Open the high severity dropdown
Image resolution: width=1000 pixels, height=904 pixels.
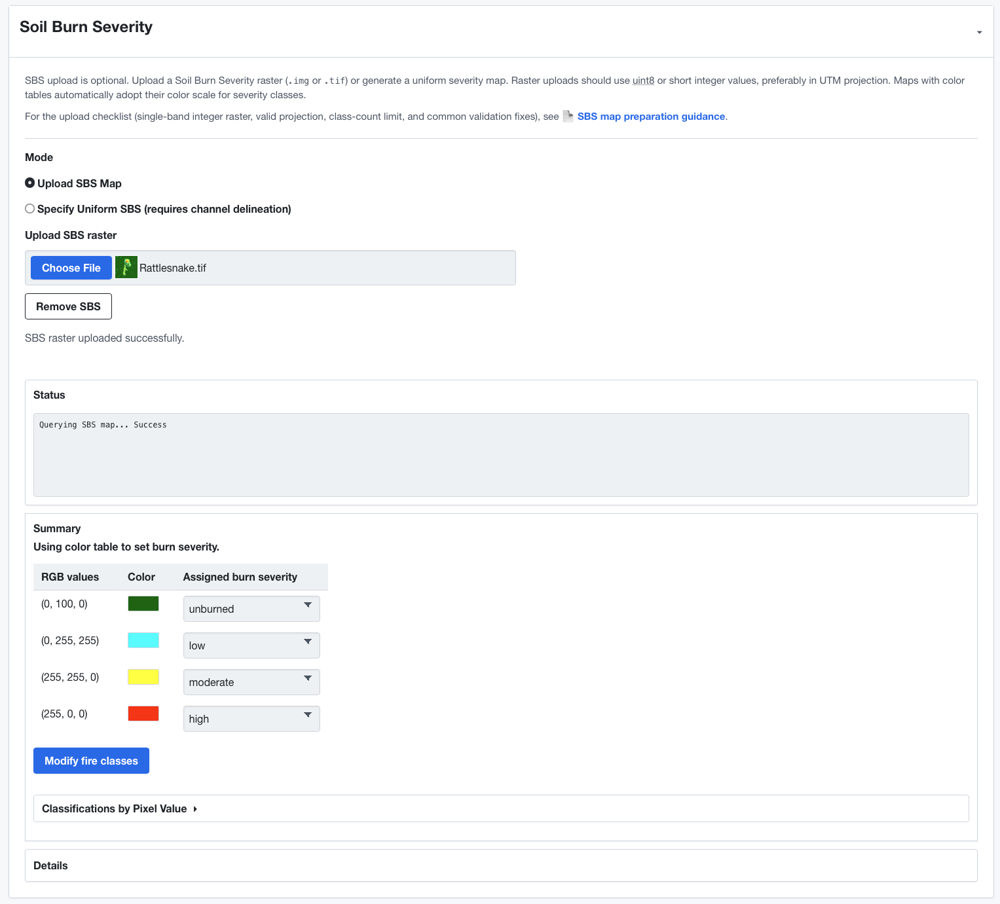(251, 719)
